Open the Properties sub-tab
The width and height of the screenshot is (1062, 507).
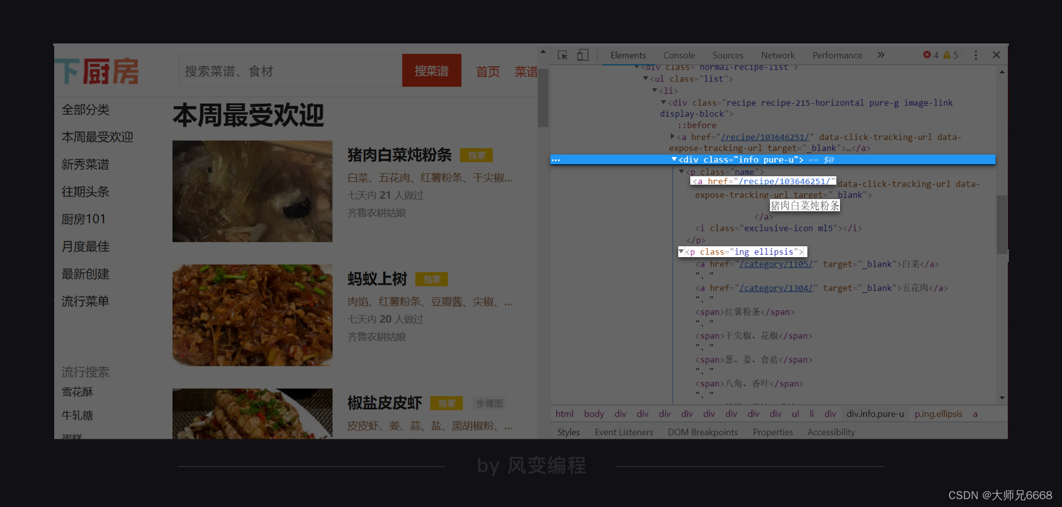click(x=773, y=432)
